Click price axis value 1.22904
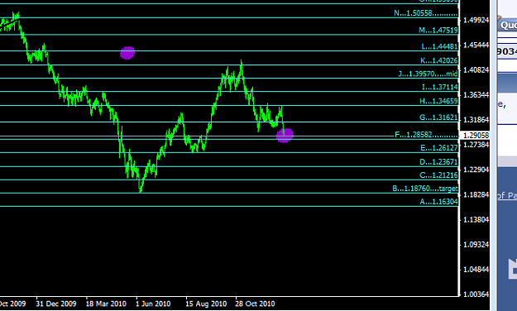 (x=476, y=170)
